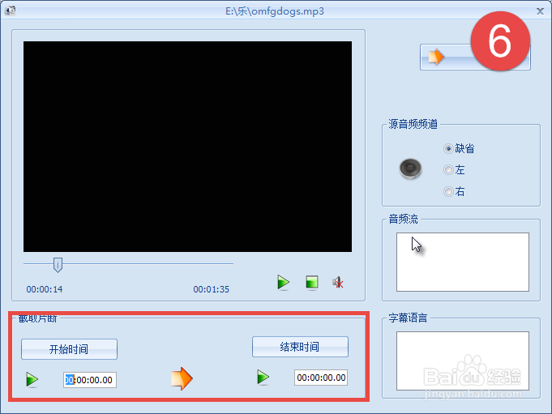Click the application icon in title bar
Image resolution: width=552 pixels, height=414 pixels.
pos(11,11)
